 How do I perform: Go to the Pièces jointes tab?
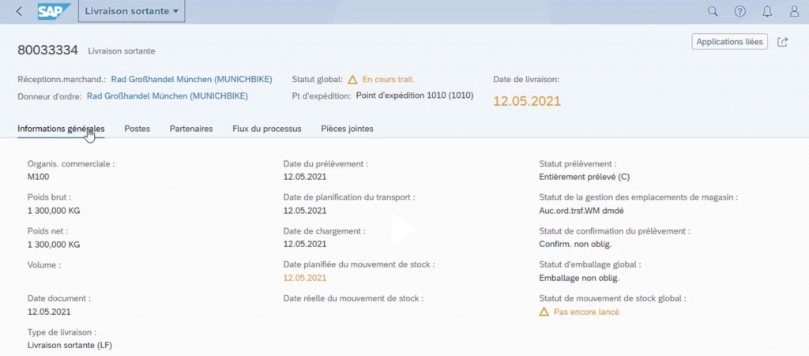coord(347,129)
